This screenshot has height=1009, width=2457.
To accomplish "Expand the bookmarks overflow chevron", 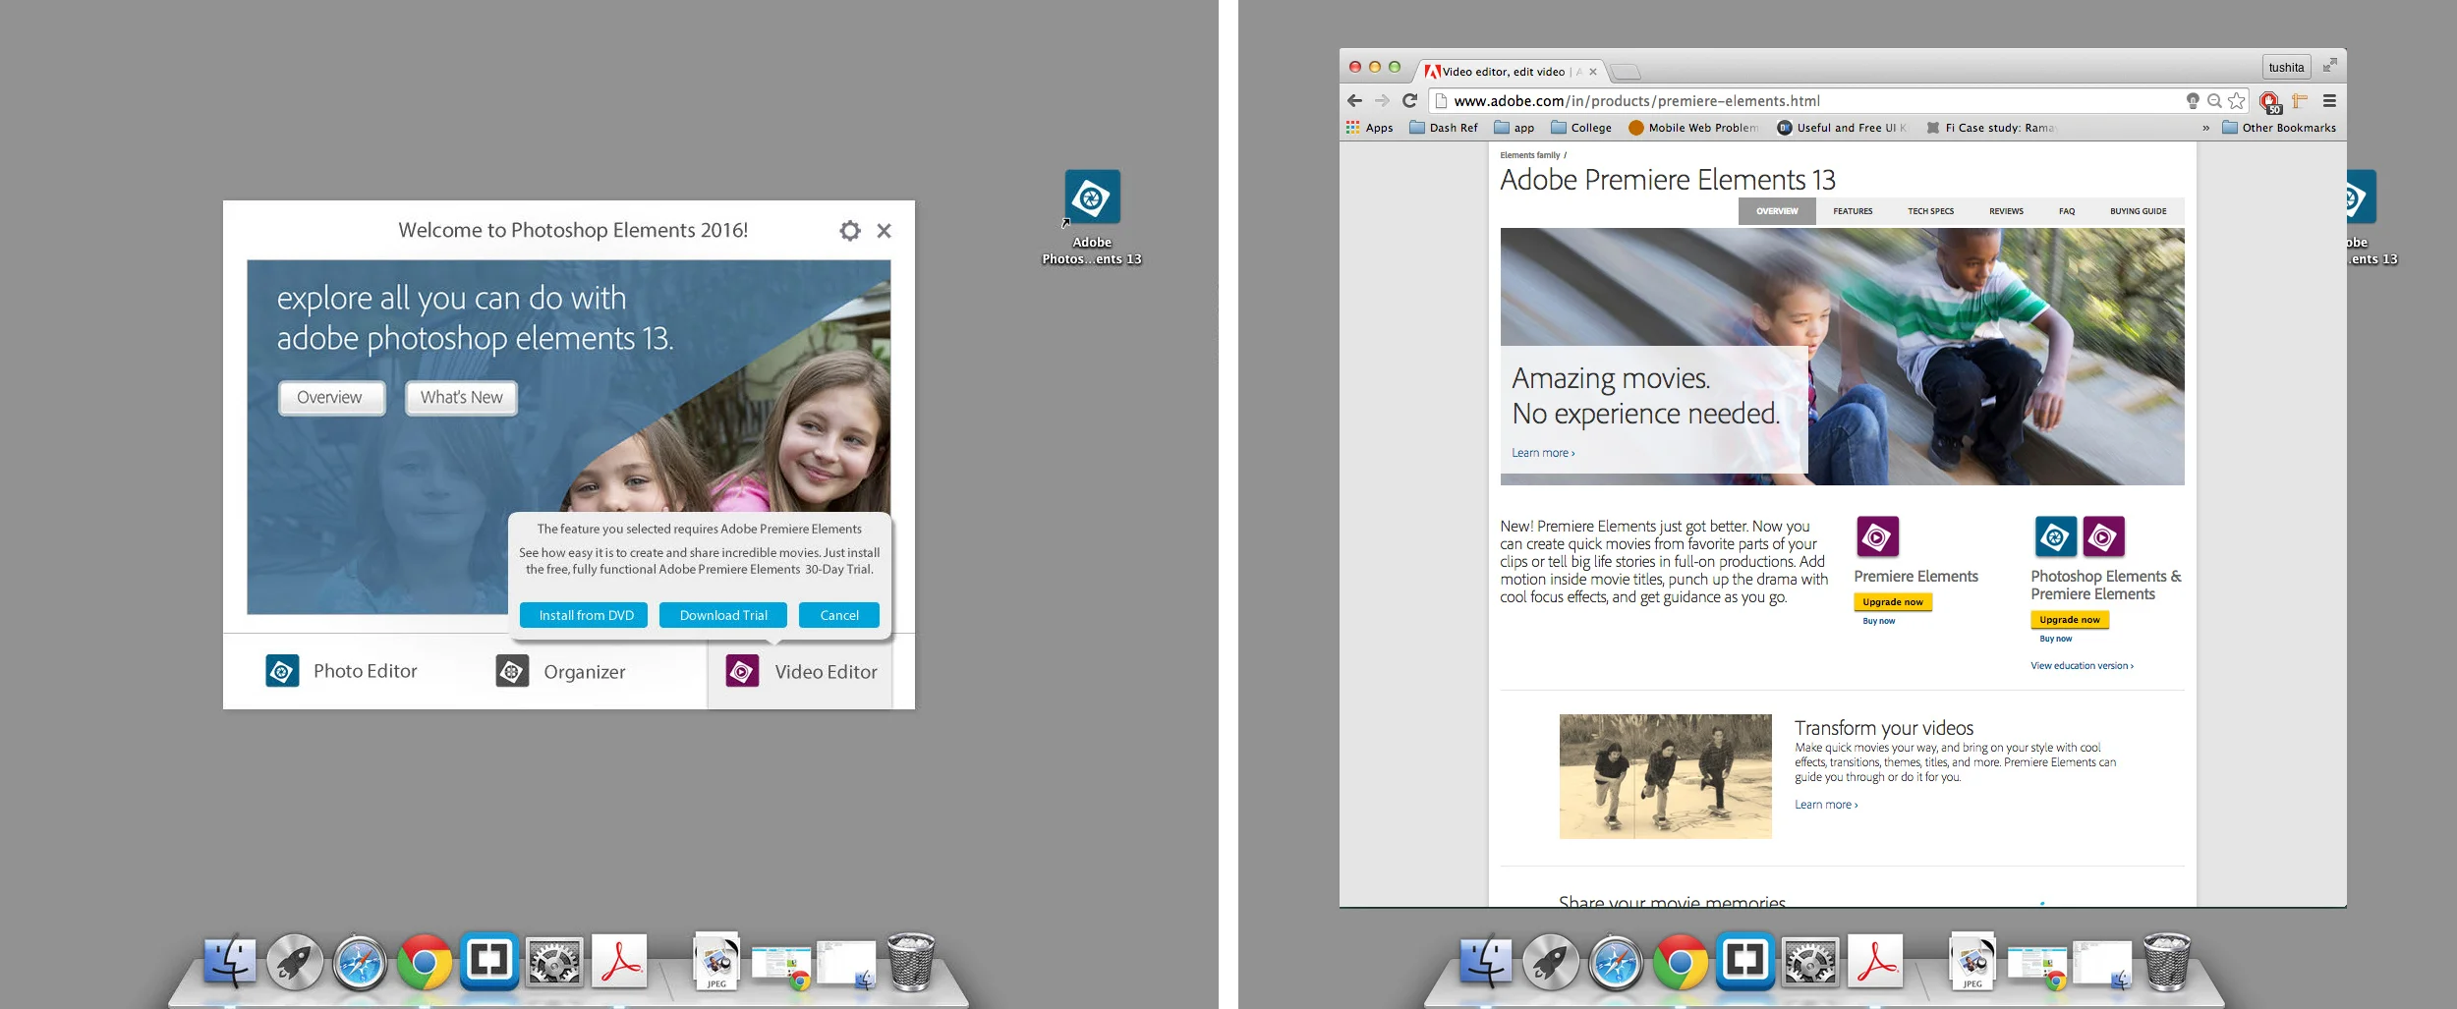I will 2204,128.
